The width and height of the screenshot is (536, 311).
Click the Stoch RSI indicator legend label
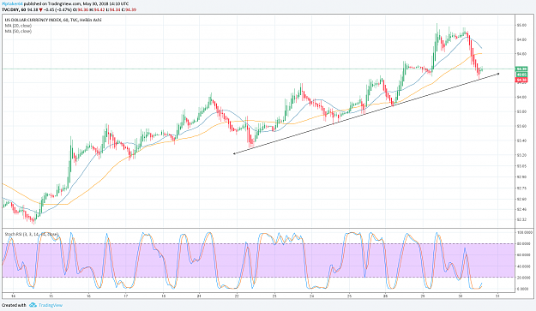pyautogui.click(x=31, y=234)
